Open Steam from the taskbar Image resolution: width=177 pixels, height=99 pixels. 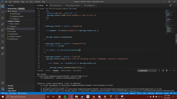(x=82, y=97)
